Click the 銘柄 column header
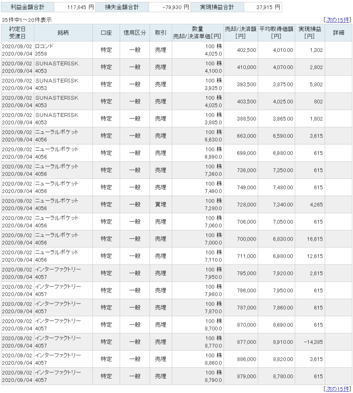This screenshot has height=393, width=353. [x=63, y=33]
